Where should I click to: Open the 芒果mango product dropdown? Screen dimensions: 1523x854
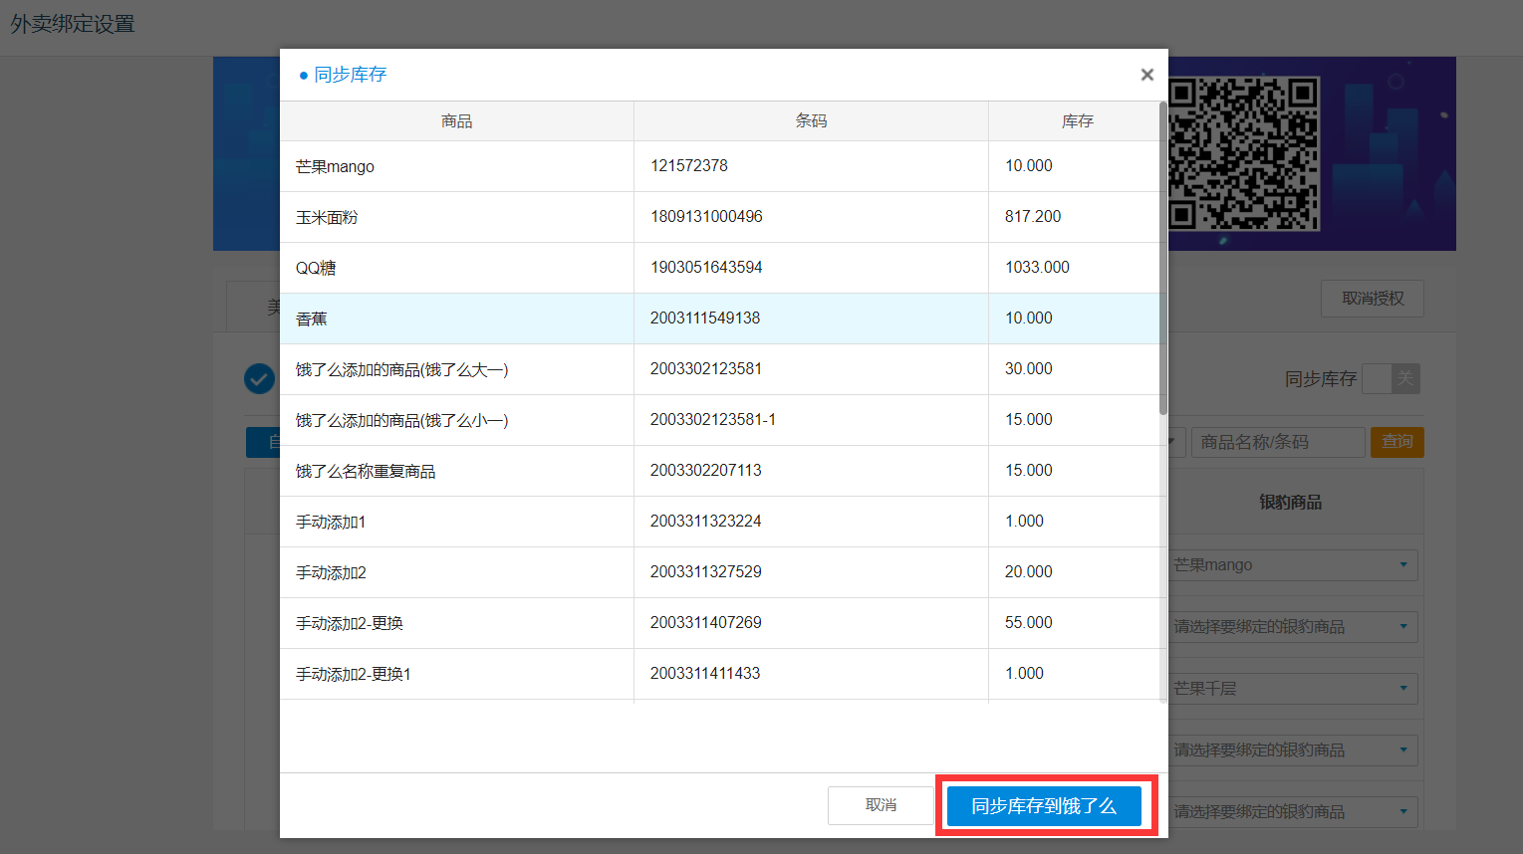coord(1293,565)
